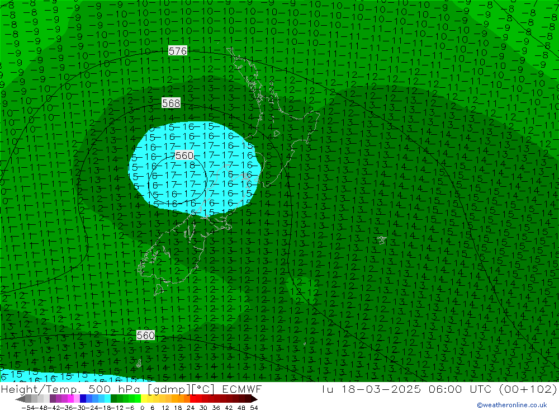Select the darkest green swatch in the color scale
Screen dimensions: 559x410
[x=113, y=399]
